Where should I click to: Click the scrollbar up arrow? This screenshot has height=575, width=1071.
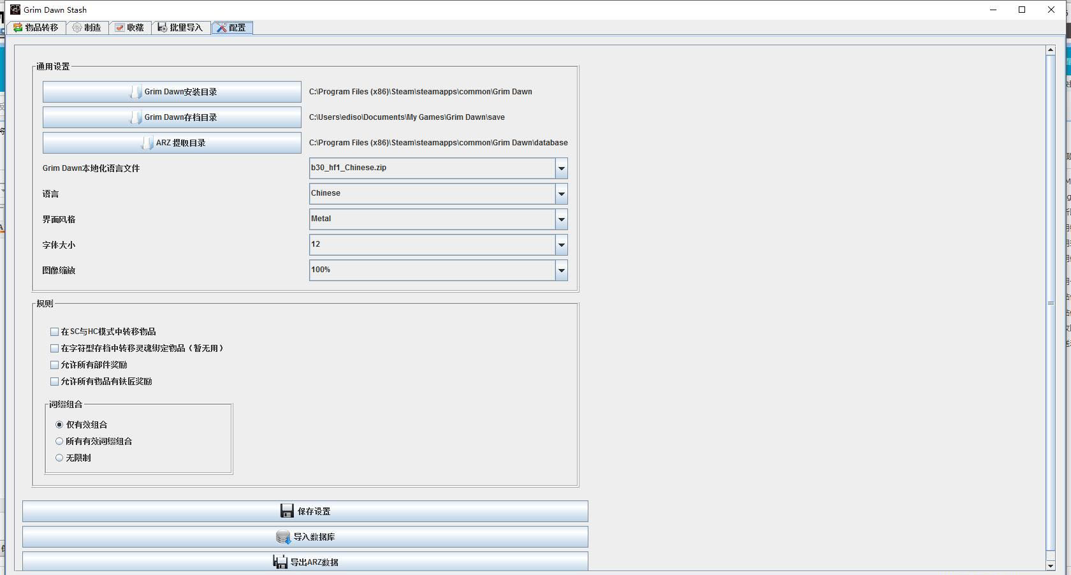(x=1051, y=50)
